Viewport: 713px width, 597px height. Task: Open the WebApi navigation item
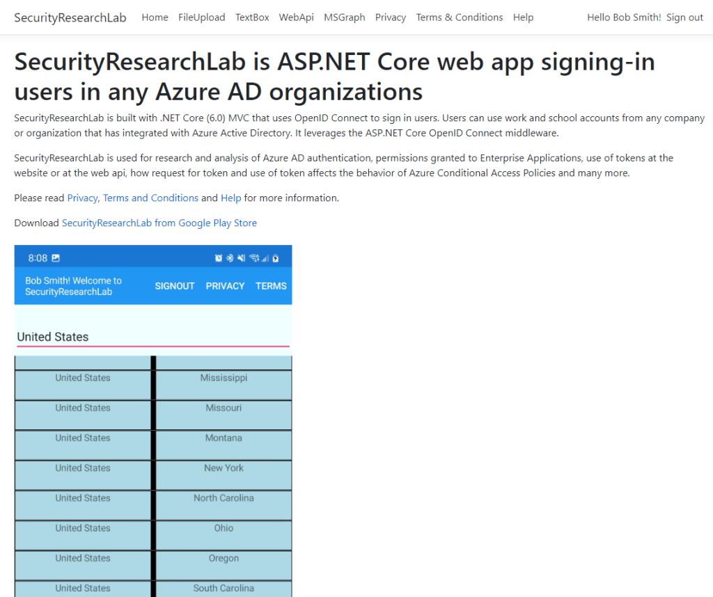coord(297,17)
